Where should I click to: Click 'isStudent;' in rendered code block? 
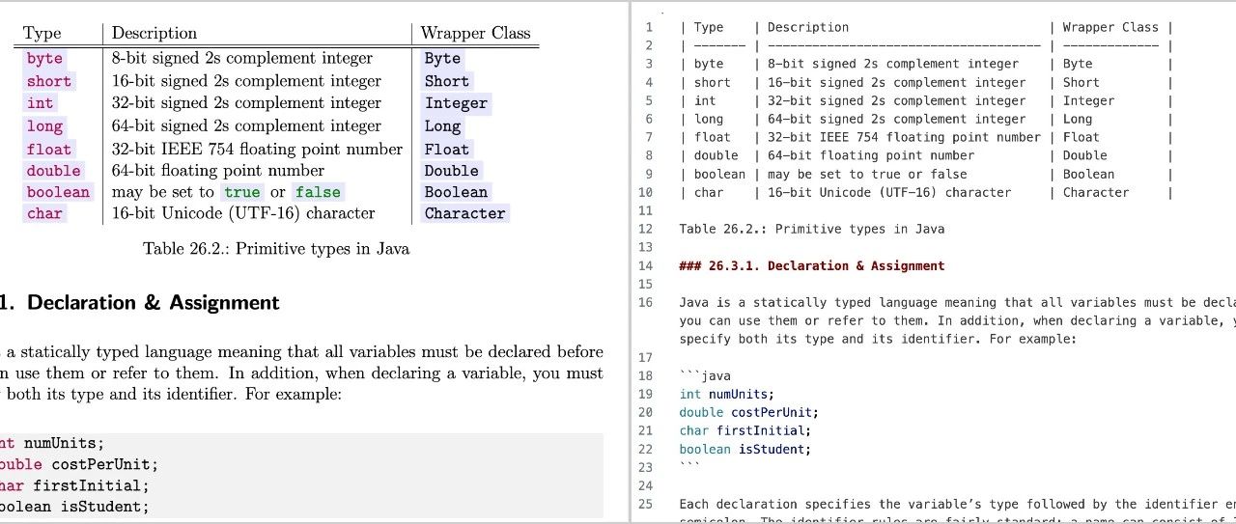pyautogui.click(x=105, y=507)
